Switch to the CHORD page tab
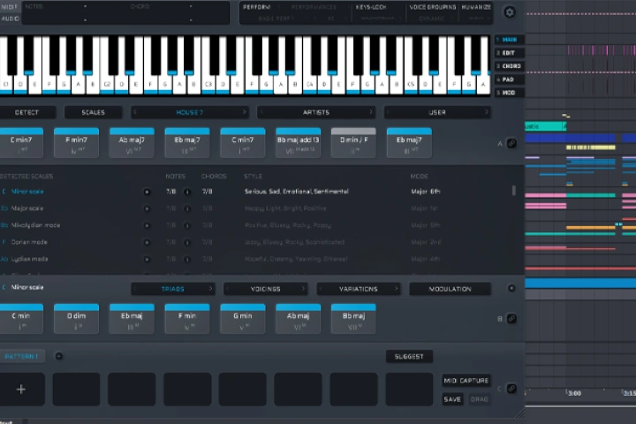636x424 pixels. [x=510, y=66]
